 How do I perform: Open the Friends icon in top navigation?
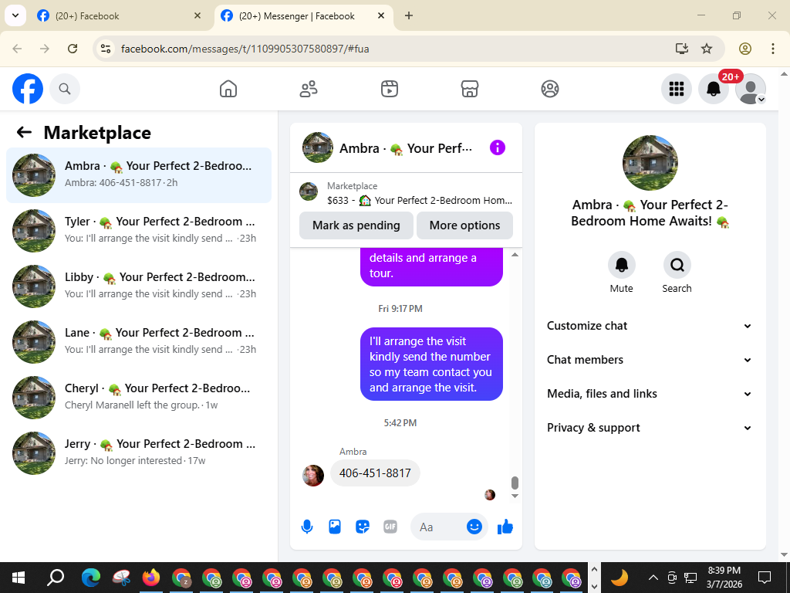coord(309,89)
